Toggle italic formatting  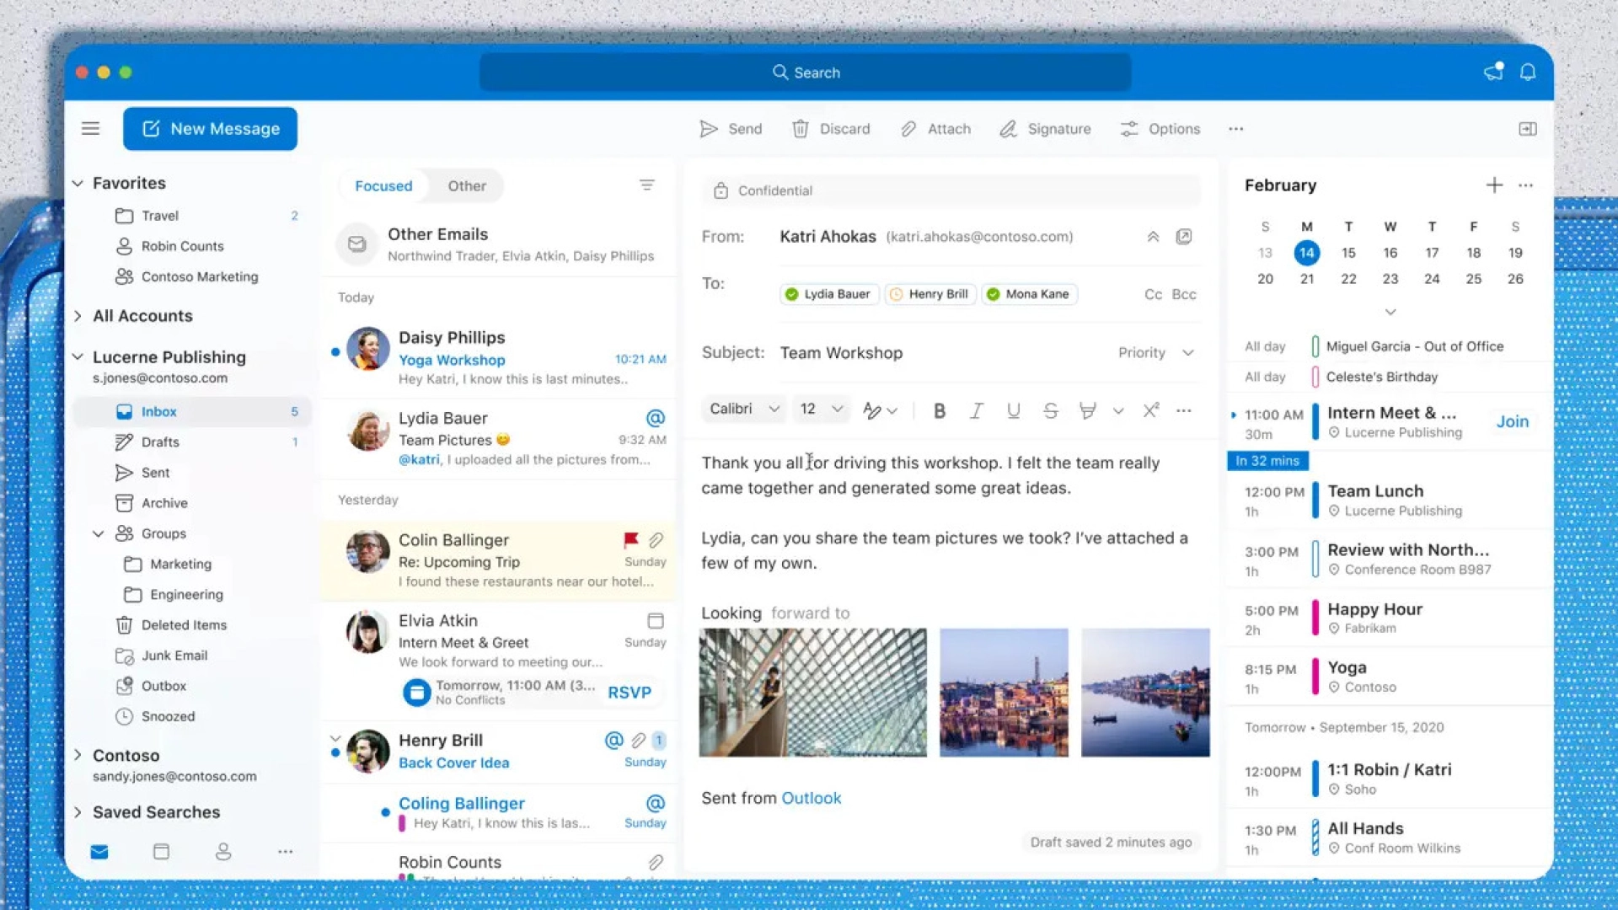pyautogui.click(x=976, y=410)
